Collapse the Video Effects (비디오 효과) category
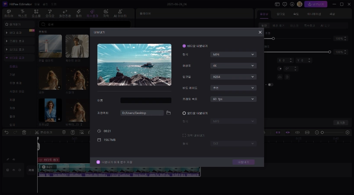 coord(19,58)
